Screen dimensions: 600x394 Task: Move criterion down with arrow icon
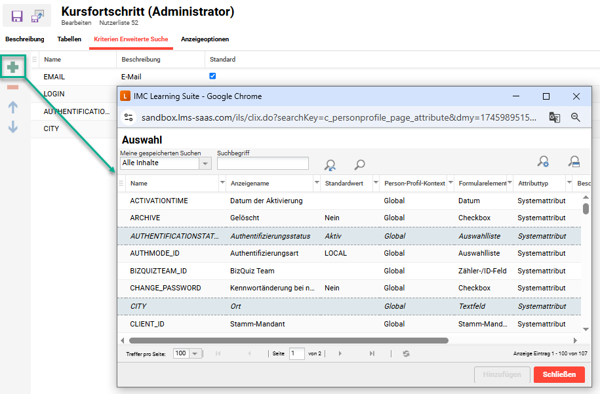click(12, 127)
